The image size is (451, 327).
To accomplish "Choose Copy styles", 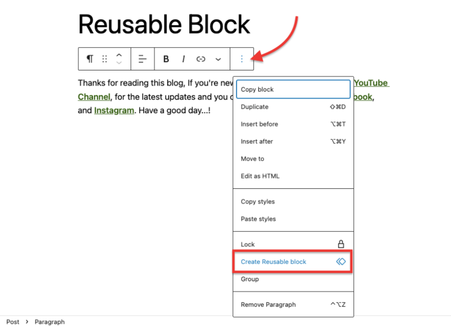I will (293, 202).
